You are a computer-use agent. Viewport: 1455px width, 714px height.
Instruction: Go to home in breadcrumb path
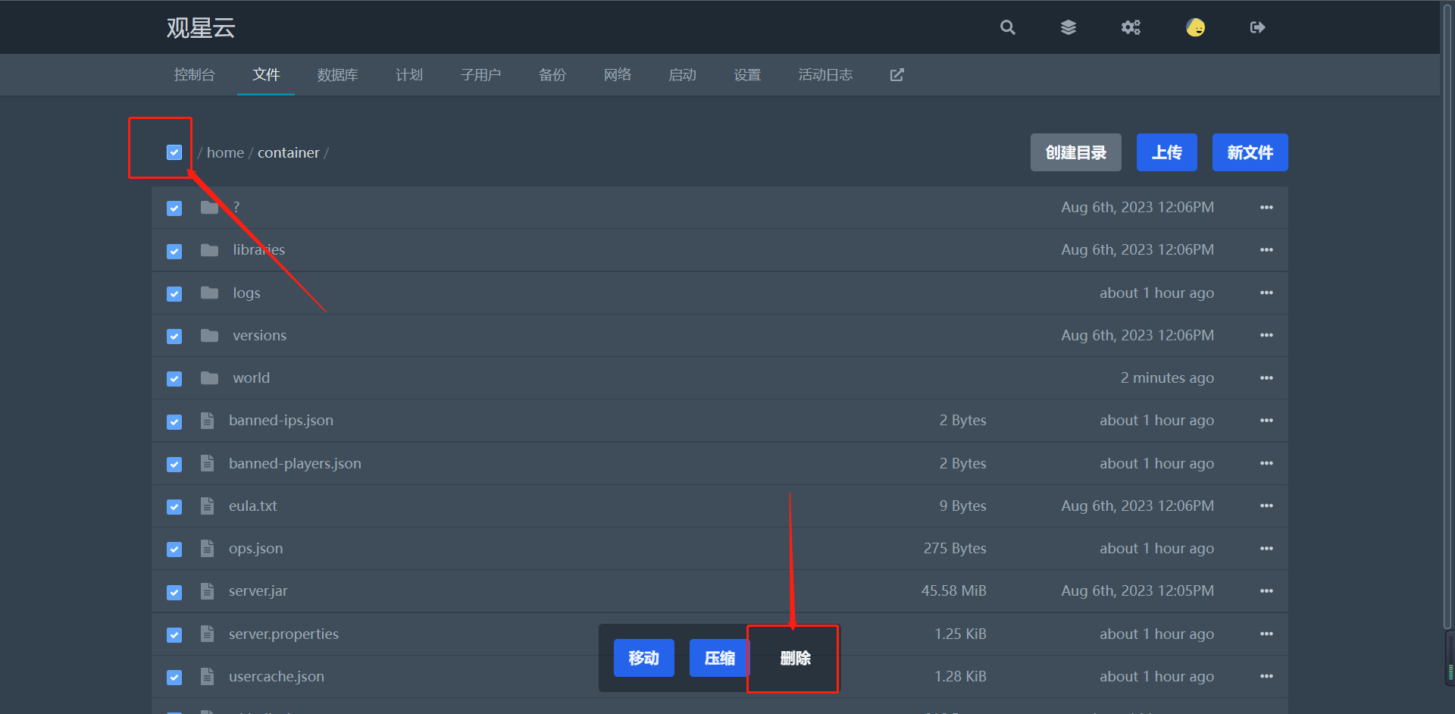pos(225,152)
